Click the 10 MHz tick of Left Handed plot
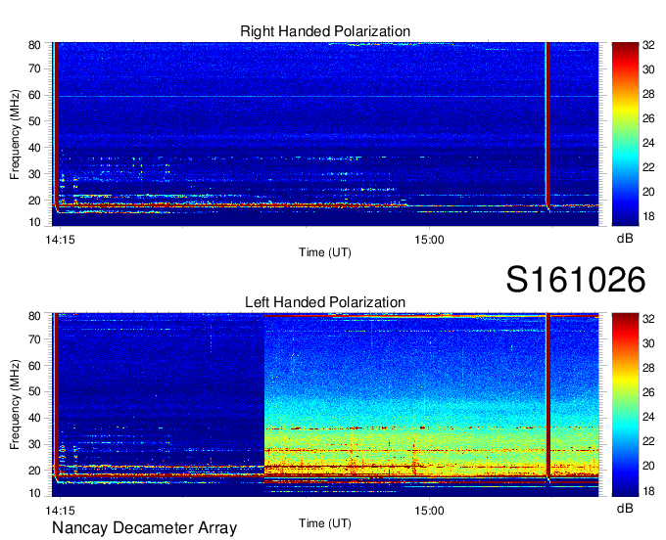 pos(35,493)
